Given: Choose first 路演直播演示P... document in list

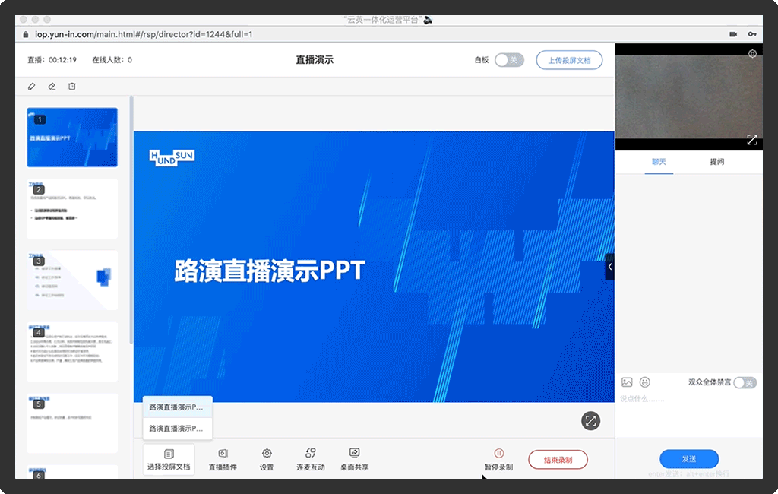Looking at the screenshot, I should (x=176, y=407).
